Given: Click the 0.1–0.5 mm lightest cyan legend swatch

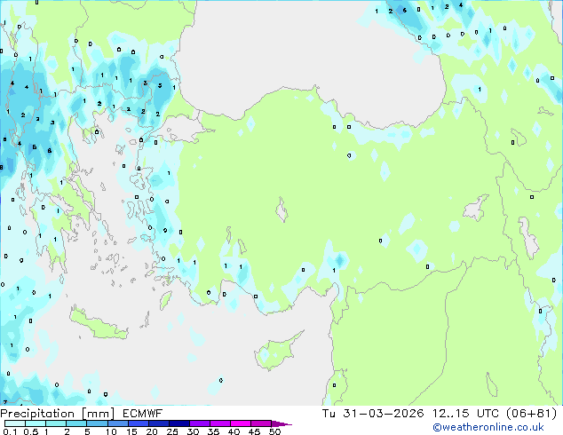Looking at the screenshot, I should 15,423.
